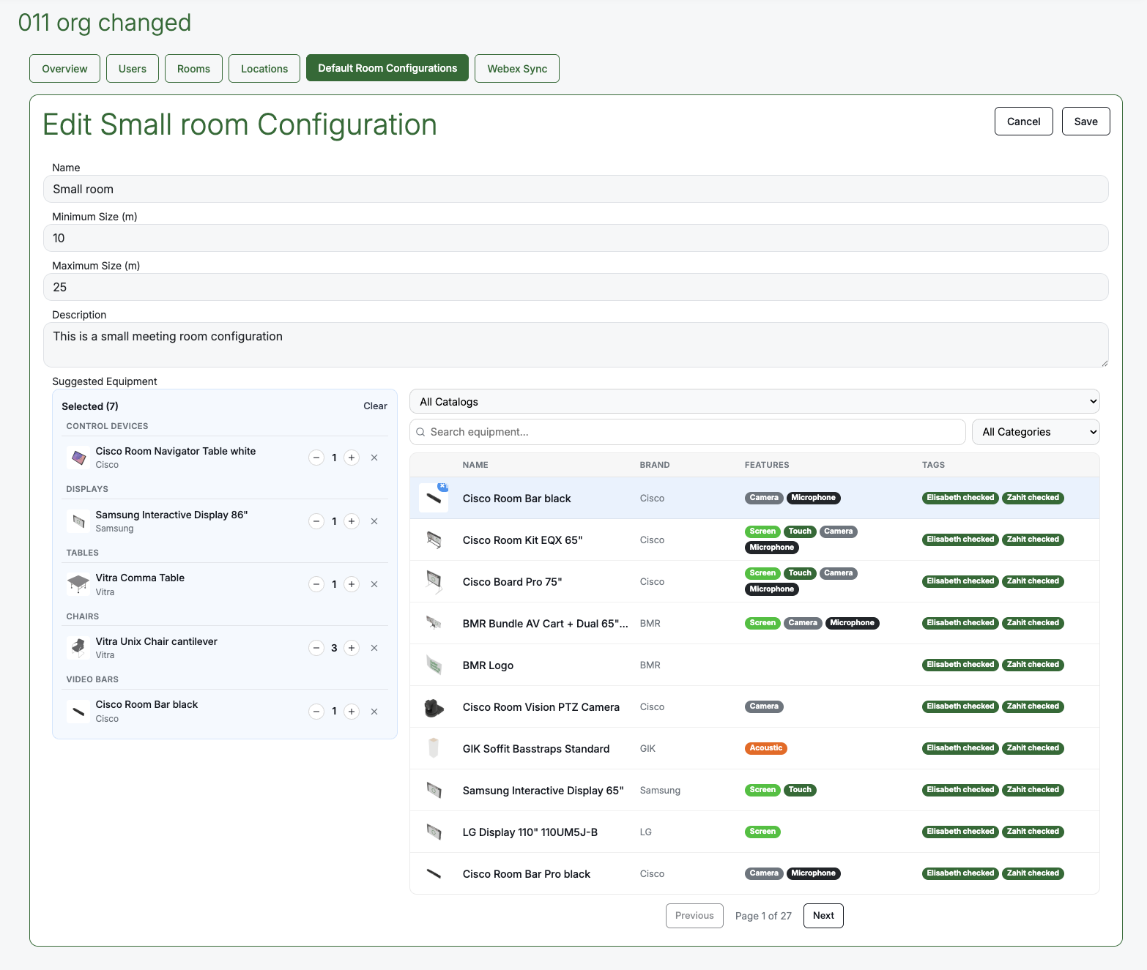1147x970 pixels.
Task: Open the Locations tab
Action: [264, 68]
